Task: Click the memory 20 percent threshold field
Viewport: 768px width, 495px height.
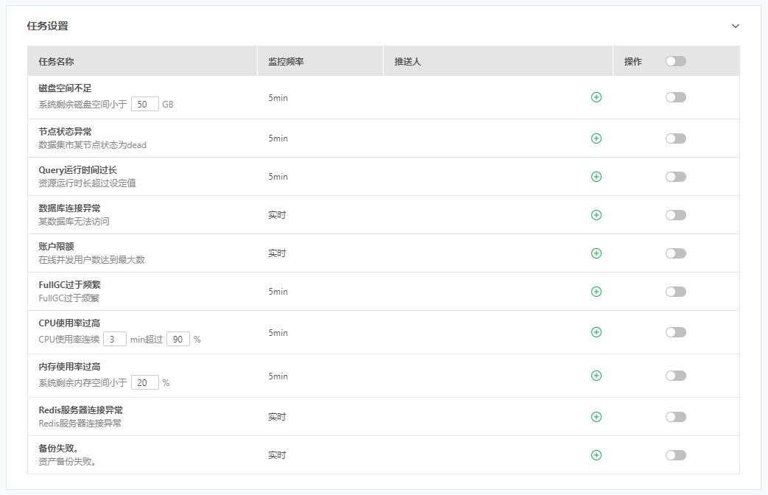Action: pos(145,383)
